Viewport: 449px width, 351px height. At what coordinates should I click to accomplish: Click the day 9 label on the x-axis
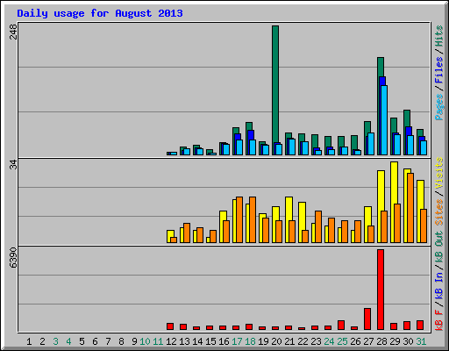click(x=134, y=341)
